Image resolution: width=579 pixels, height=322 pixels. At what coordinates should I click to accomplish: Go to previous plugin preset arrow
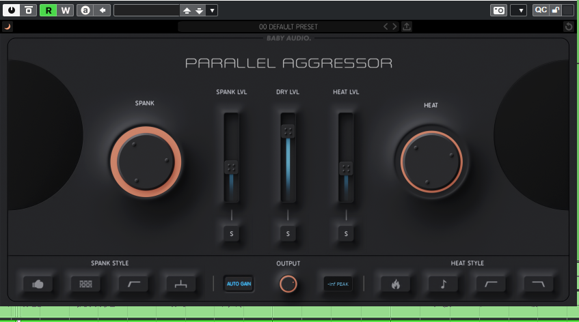[x=386, y=26]
